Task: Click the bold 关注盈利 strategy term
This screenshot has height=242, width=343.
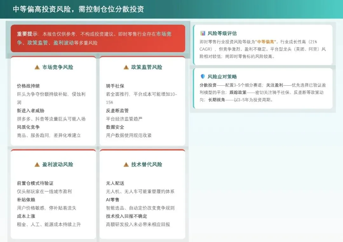Action: pos(274,85)
